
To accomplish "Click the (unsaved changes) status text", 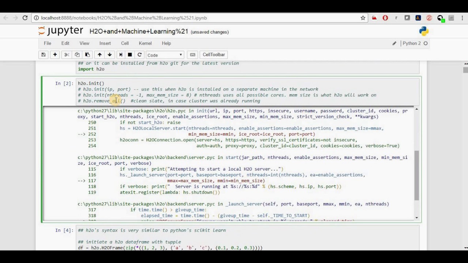I will [210, 32].
